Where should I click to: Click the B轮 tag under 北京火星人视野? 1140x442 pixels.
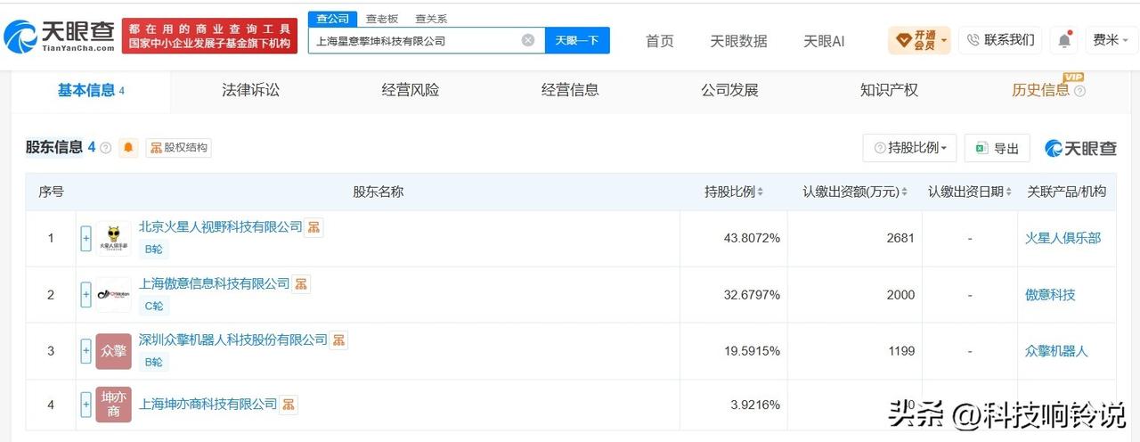154,250
